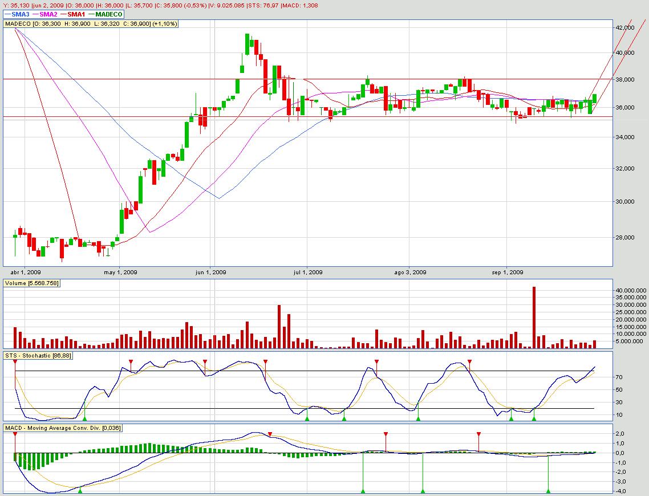649x496 pixels.
Task: Click the 40.000.000 volume axis label
Action: pyautogui.click(x=631, y=291)
